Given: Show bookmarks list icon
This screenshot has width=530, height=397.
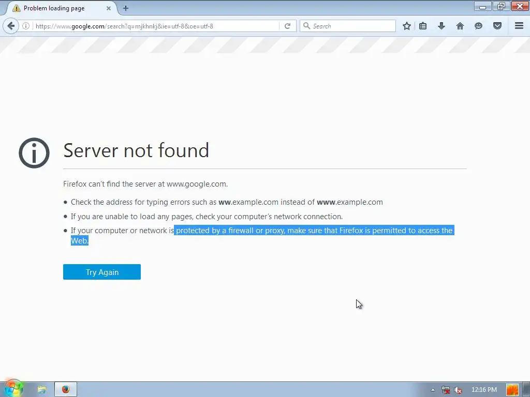Looking at the screenshot, I should point(423,26).
